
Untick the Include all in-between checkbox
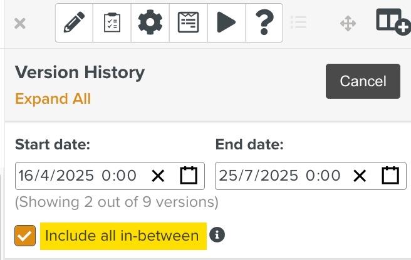pyautogui.click(x=25, y=236)
